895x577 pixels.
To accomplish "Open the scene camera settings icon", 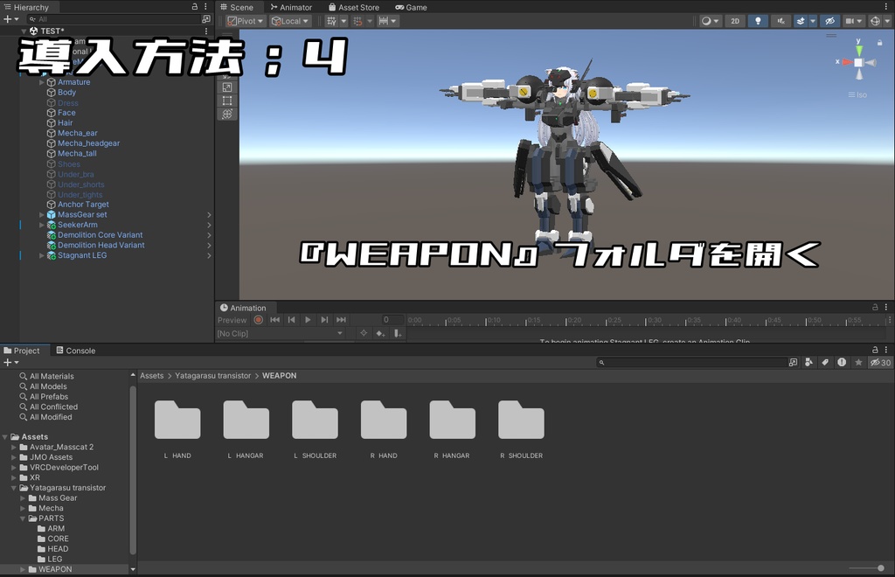I will click(x=850, y=21).
